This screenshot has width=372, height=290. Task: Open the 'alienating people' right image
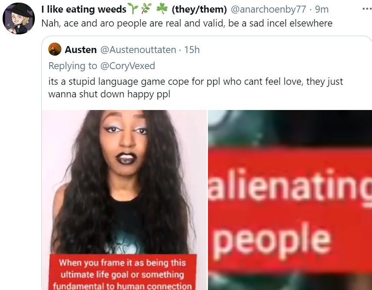pos(290,200)
